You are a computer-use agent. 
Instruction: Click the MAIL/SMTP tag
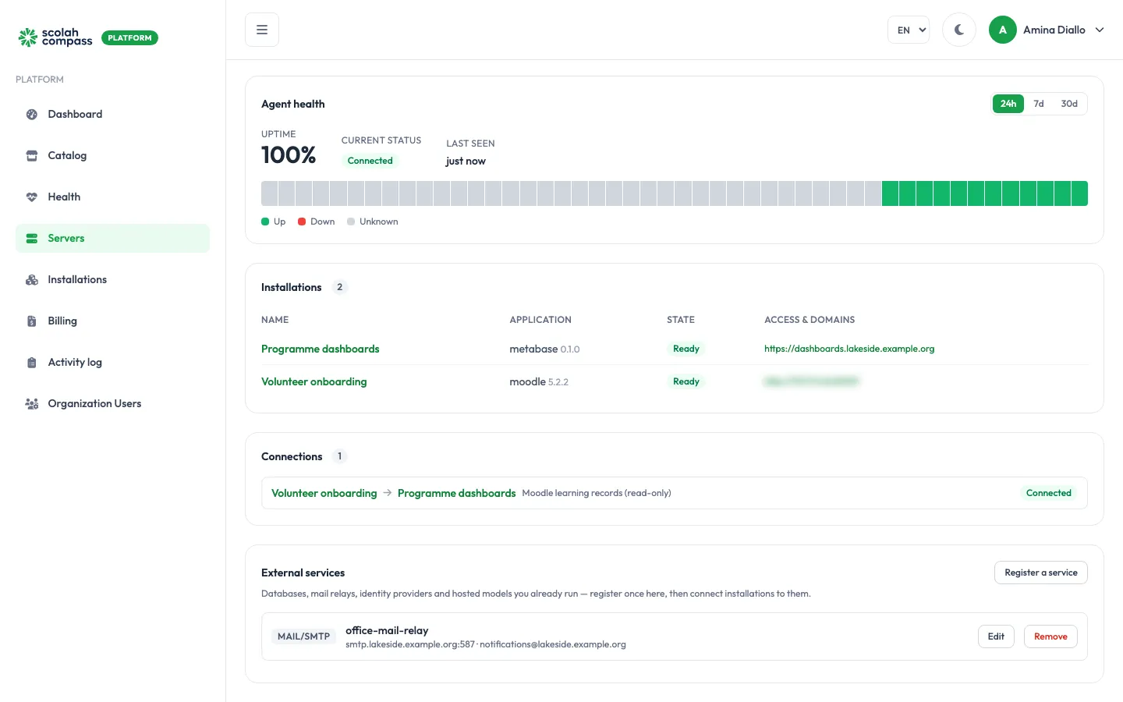304,636
